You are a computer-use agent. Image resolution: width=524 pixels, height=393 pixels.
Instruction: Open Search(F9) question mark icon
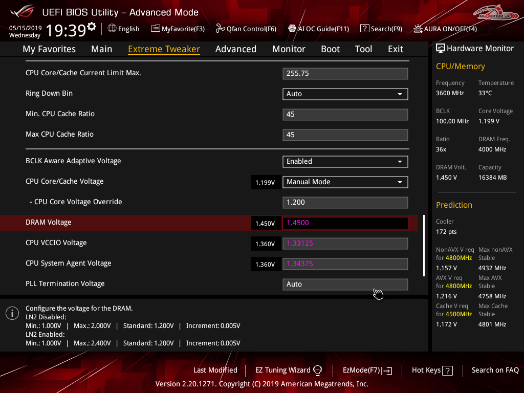click(x=364, y=29)
